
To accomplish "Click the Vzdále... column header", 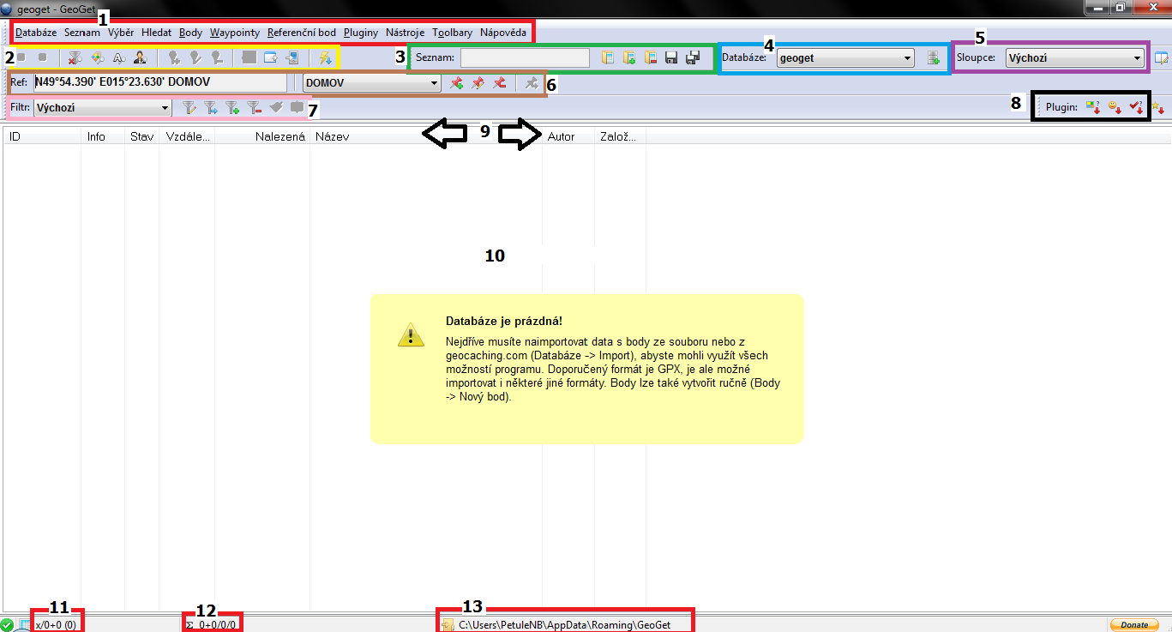I will tap(187, 136).
